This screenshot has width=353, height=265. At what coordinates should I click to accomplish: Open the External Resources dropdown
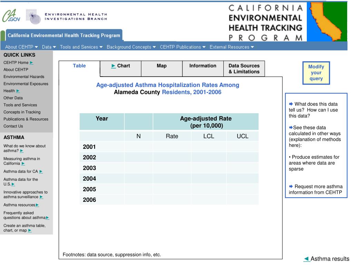click(x=232, y=47)
